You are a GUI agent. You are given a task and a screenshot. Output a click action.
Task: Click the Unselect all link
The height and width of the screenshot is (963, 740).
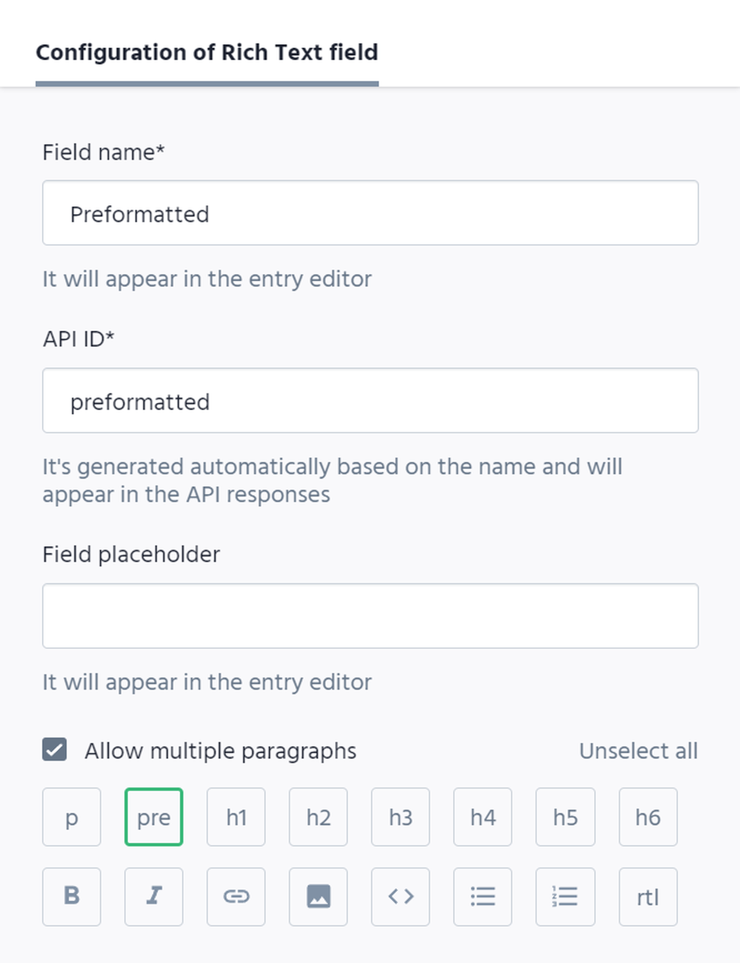point(638,751)
